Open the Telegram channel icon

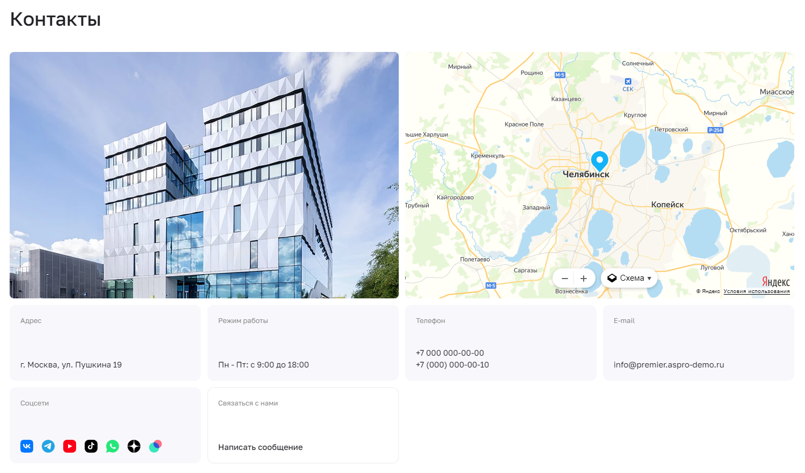click(48, 446)
